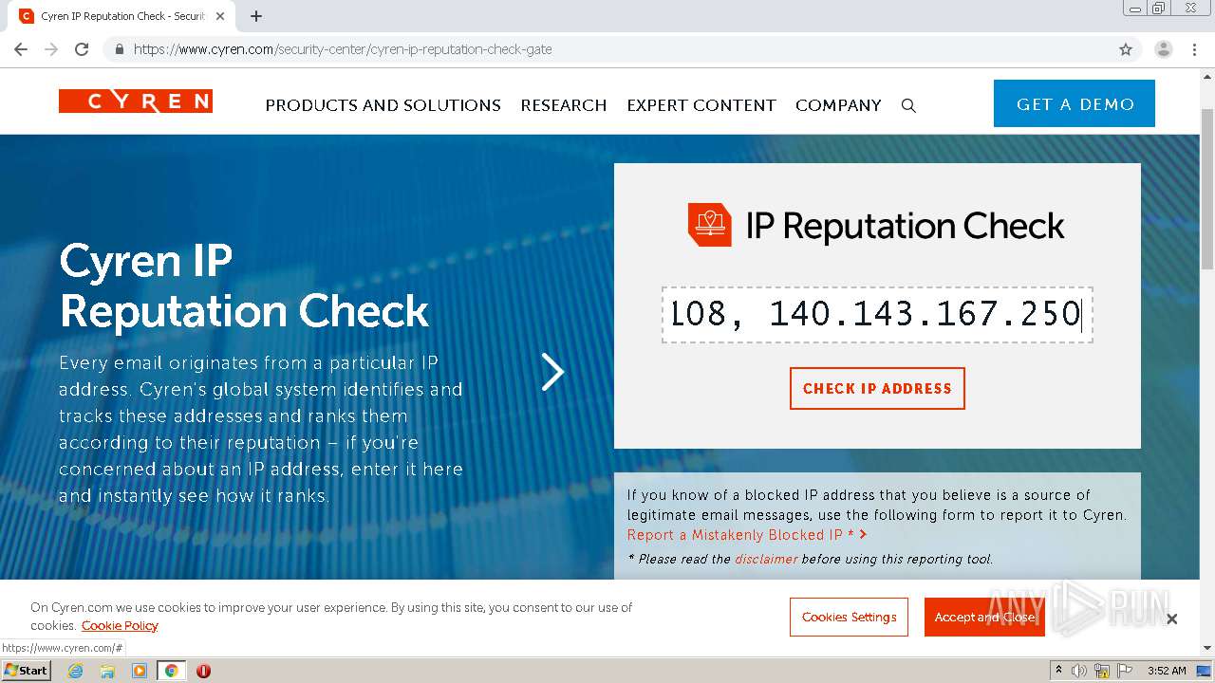Open the red security app in taskbar
This screenshot has height=683, width=1215.
(203, 671)
